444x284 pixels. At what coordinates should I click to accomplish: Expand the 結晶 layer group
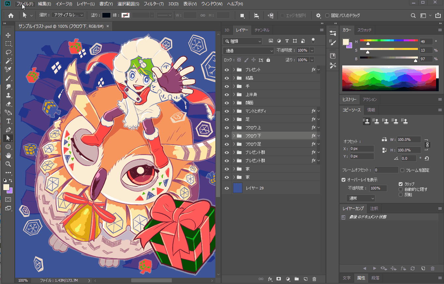(234, 78)
